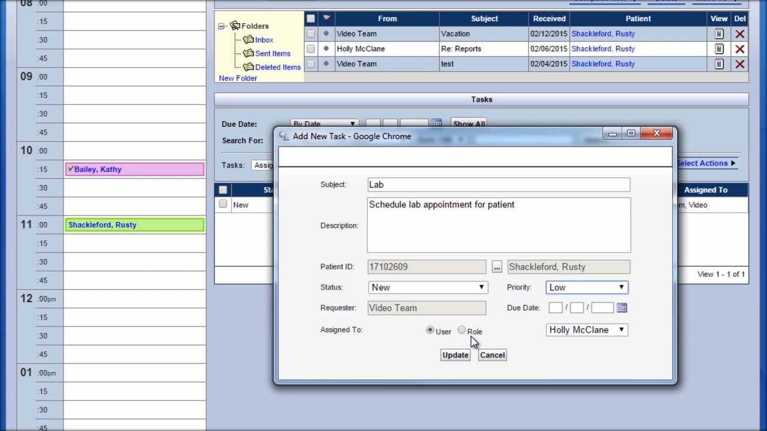Image resolution: width=767 pixels, height=431 pixels.
Task: Click the Cancel button
Action: click(x=493, y=355)
